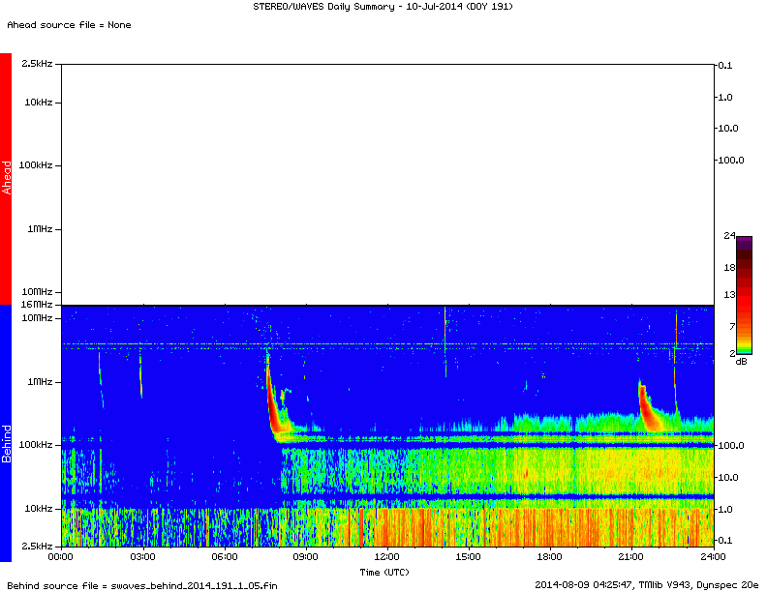Image resolution: width=767 pixels, height=592 pixels.
Task: Click the 13 value on the color scale
Action: 729,294
